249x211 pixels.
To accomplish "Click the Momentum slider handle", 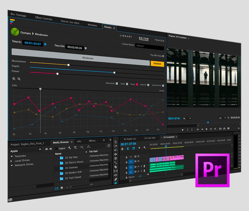I will pyautogui.click(x=69, y=65).
